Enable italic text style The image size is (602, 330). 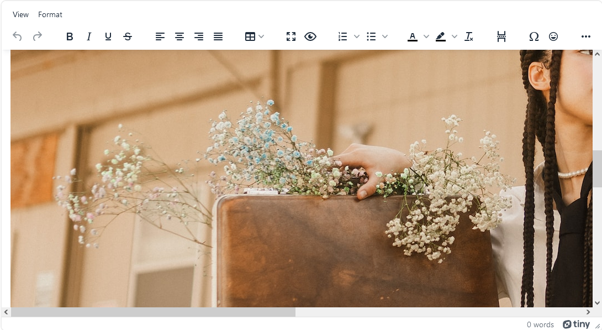(x=89, y=36)
